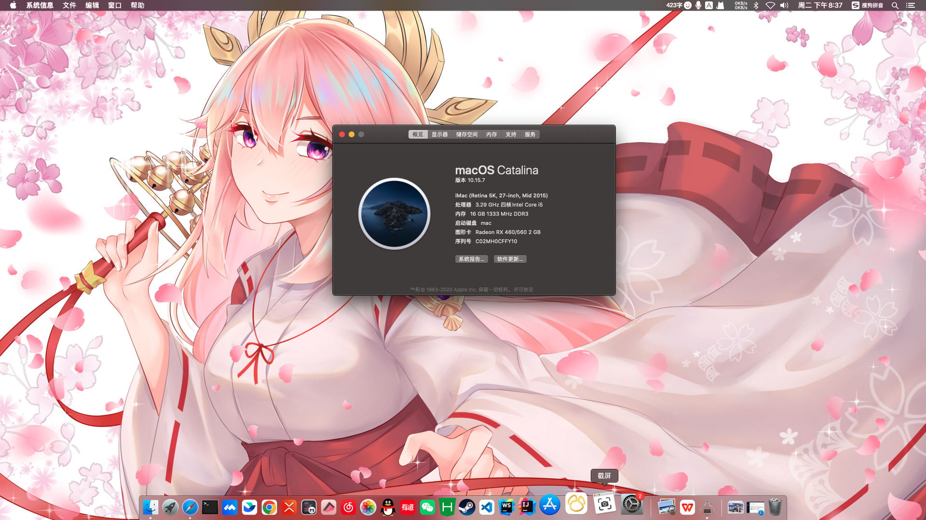The height and width of the screenshot is (520, 926).
Task: Select the 服务 tab
Action: (x=530, y=134)
